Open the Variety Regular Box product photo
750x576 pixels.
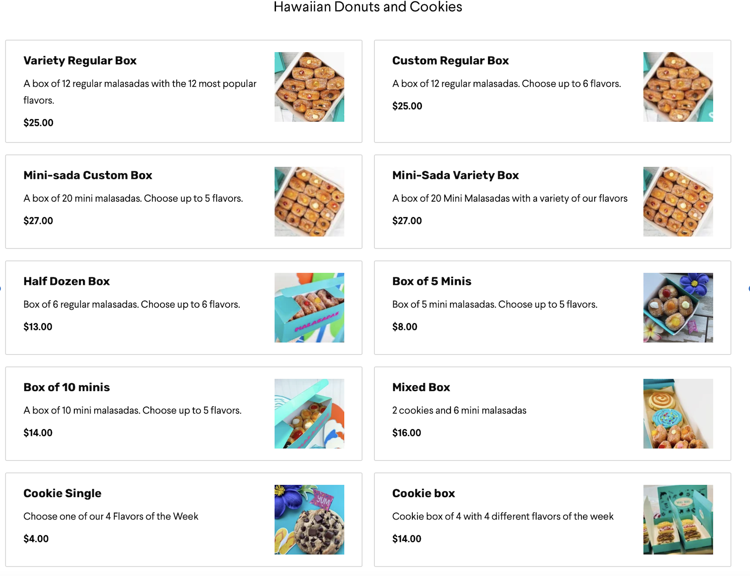(x=309, y=87)
